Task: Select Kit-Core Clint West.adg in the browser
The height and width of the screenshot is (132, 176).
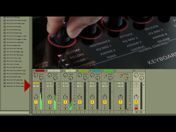Action: tap(16, 24)
